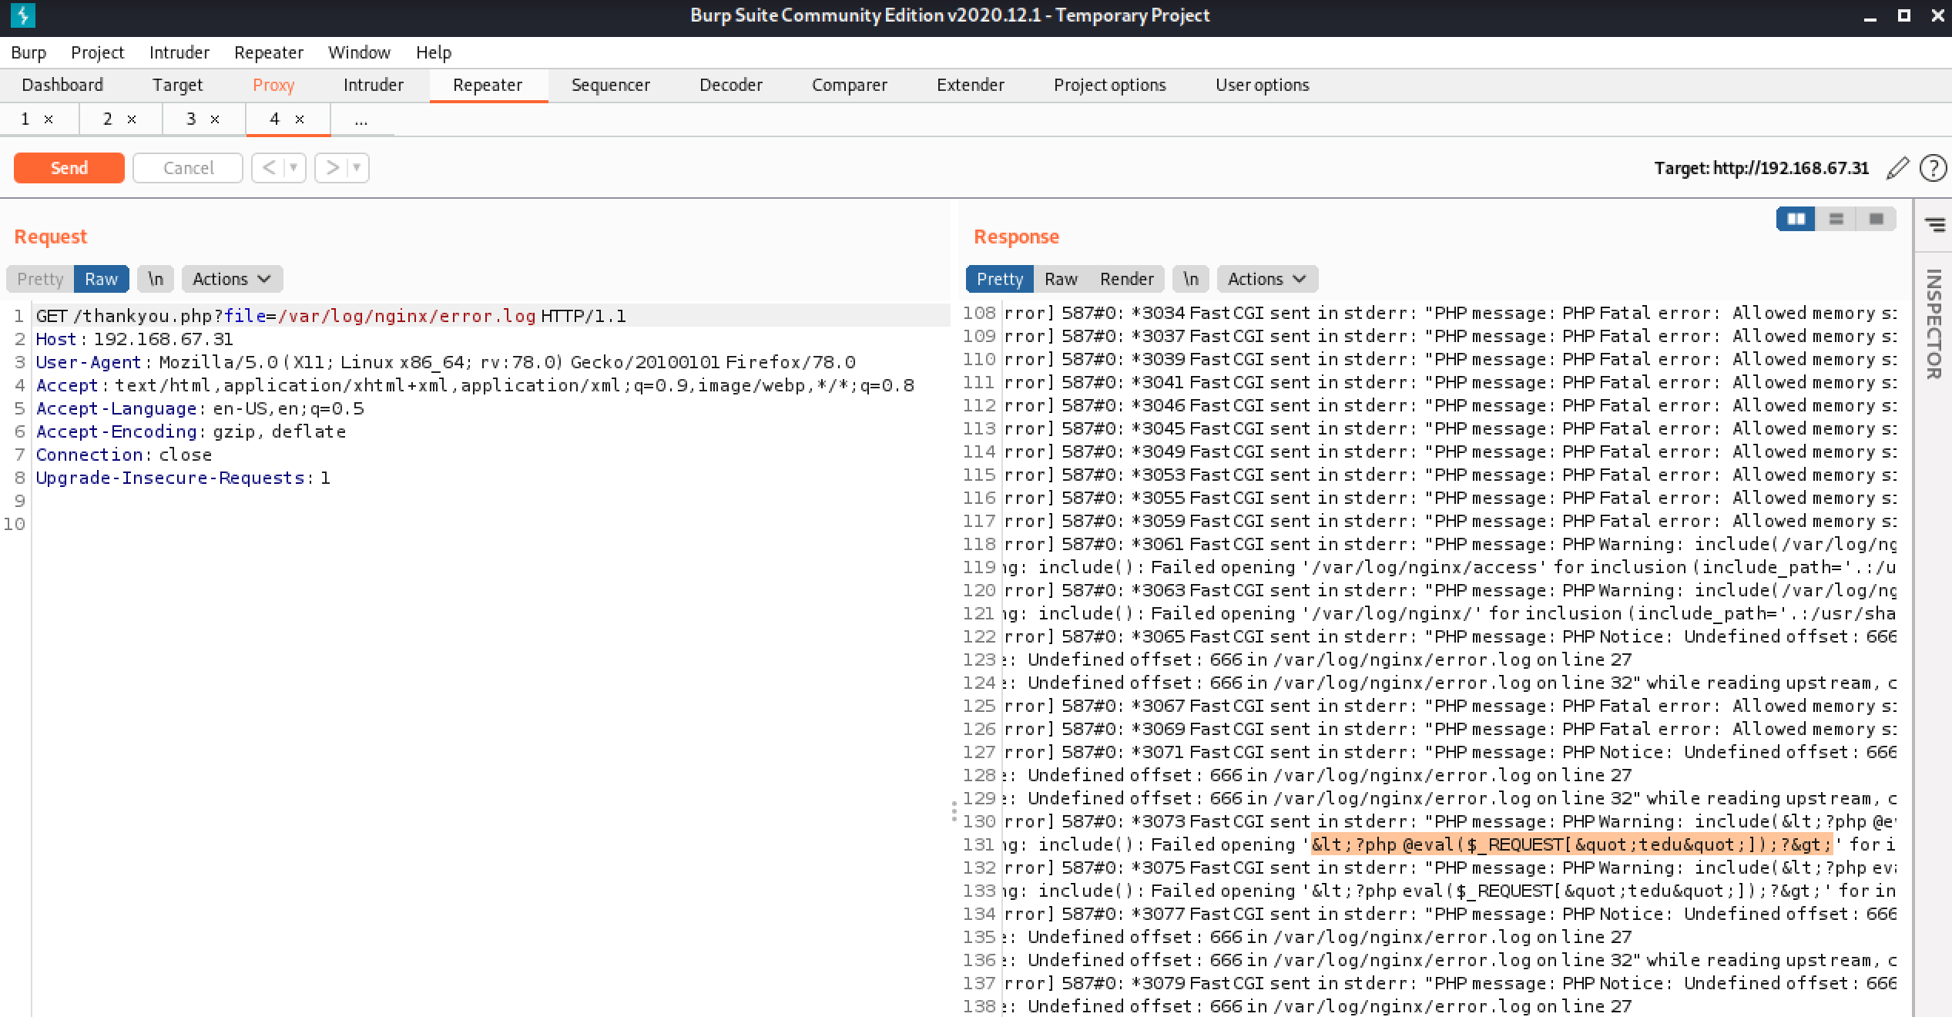The width and height of the screenshot is (1952, 1017).
Task: Switch to top-bottom stacked layout icon
Action: click(x=1836, y=220)
